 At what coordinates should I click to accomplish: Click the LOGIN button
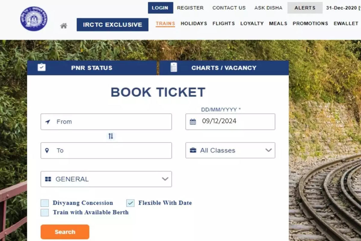pyautogui.click(x=160, y=8)
